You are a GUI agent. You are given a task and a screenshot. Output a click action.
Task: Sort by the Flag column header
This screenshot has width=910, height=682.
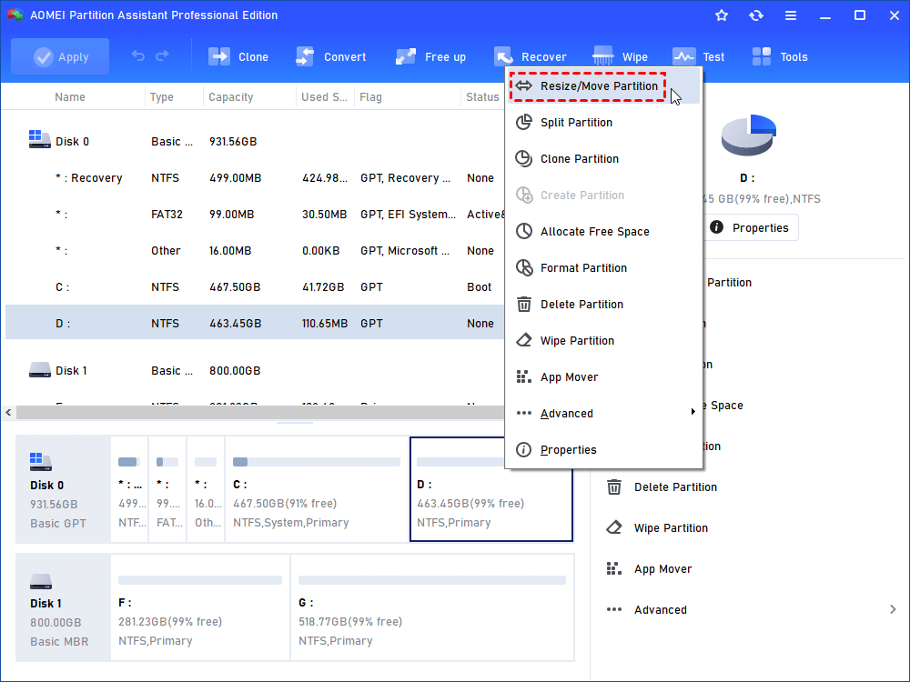coord(371,97)
